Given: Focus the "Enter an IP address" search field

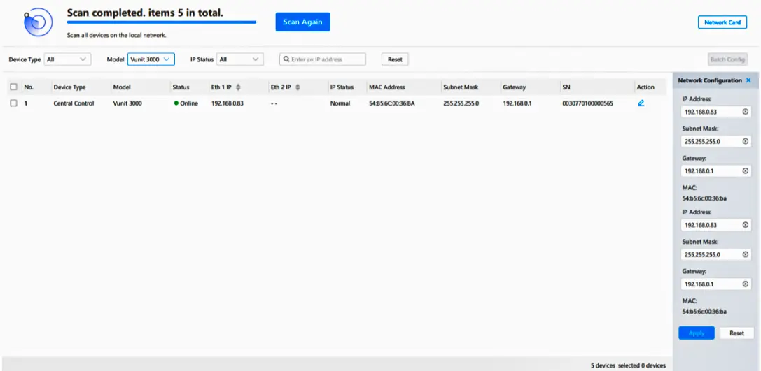Looking at the screenshot, I should pos(326,59).
